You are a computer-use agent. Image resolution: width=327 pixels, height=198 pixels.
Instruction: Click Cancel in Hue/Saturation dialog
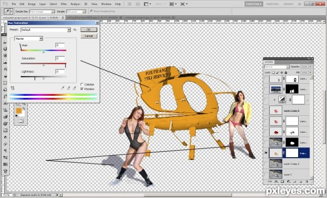click(89, 36)
